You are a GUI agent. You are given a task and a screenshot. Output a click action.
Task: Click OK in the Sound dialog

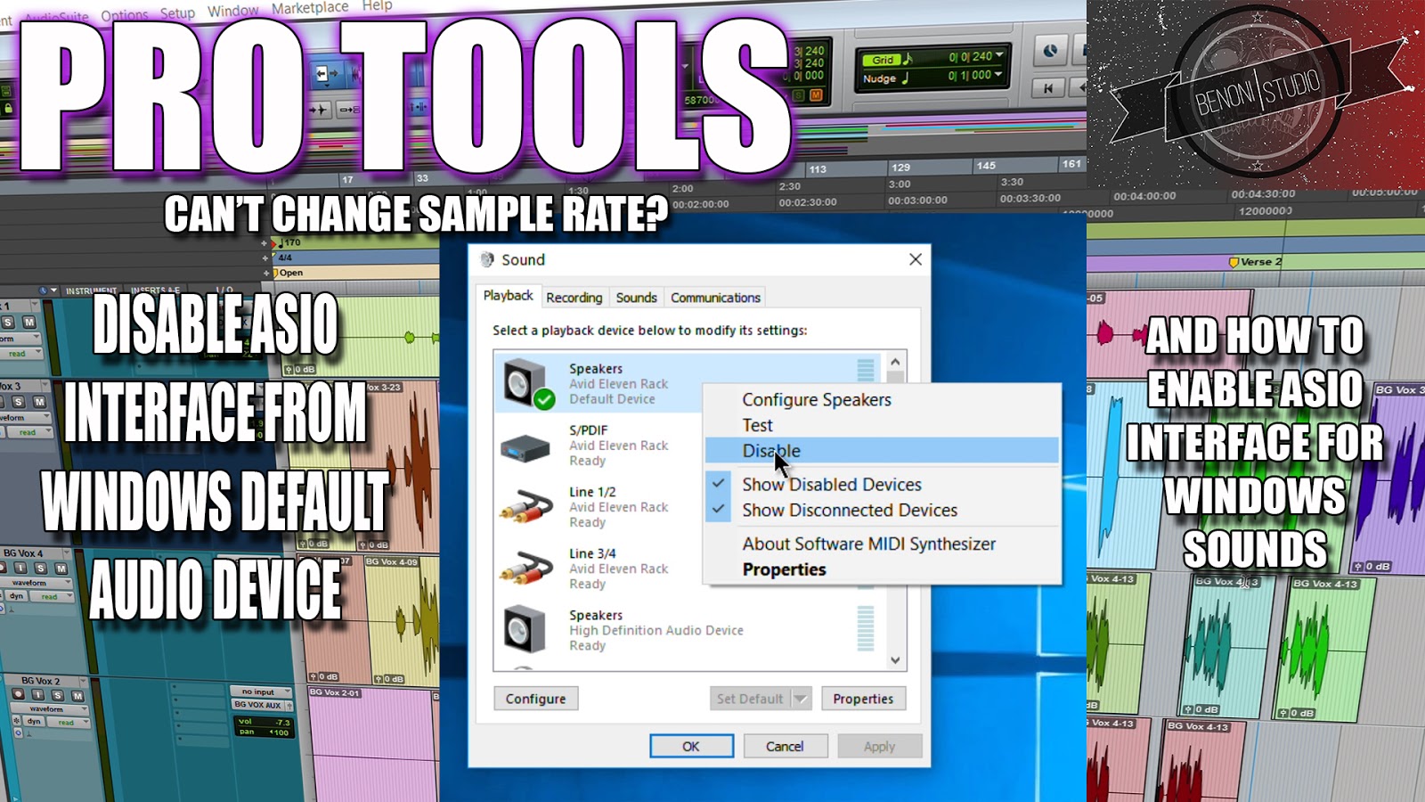tap(691, 746)
